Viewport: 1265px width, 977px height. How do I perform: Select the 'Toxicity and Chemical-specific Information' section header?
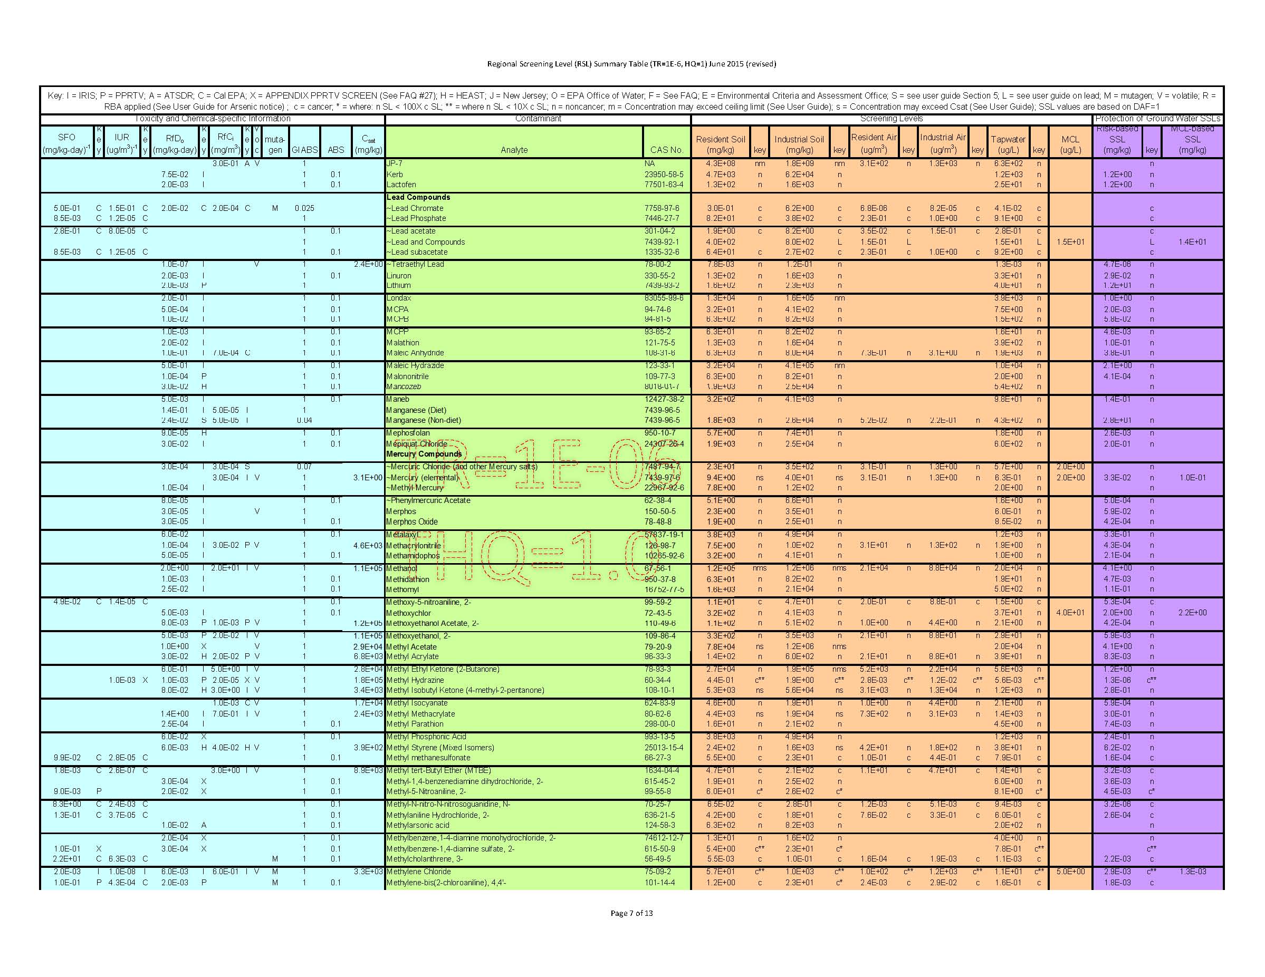coord(213,119)
